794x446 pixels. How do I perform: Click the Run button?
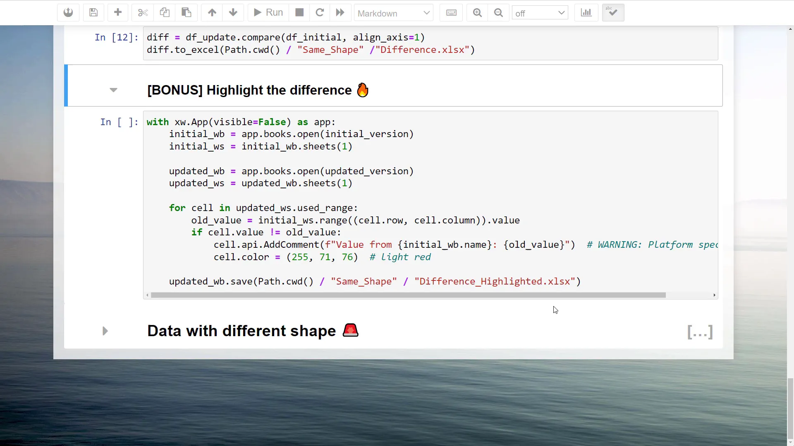268,12
